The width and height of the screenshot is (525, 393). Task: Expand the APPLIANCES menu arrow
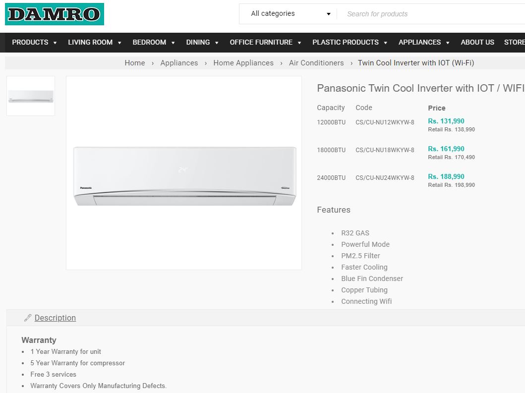coord(448,43)
